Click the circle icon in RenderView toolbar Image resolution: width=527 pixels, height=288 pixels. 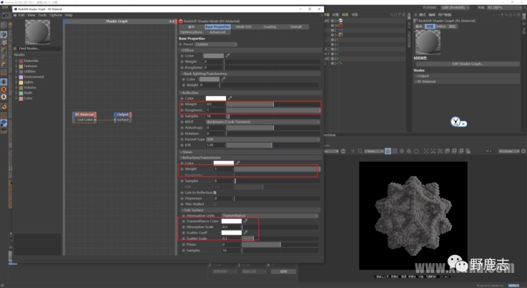click(x=416, y=151)
